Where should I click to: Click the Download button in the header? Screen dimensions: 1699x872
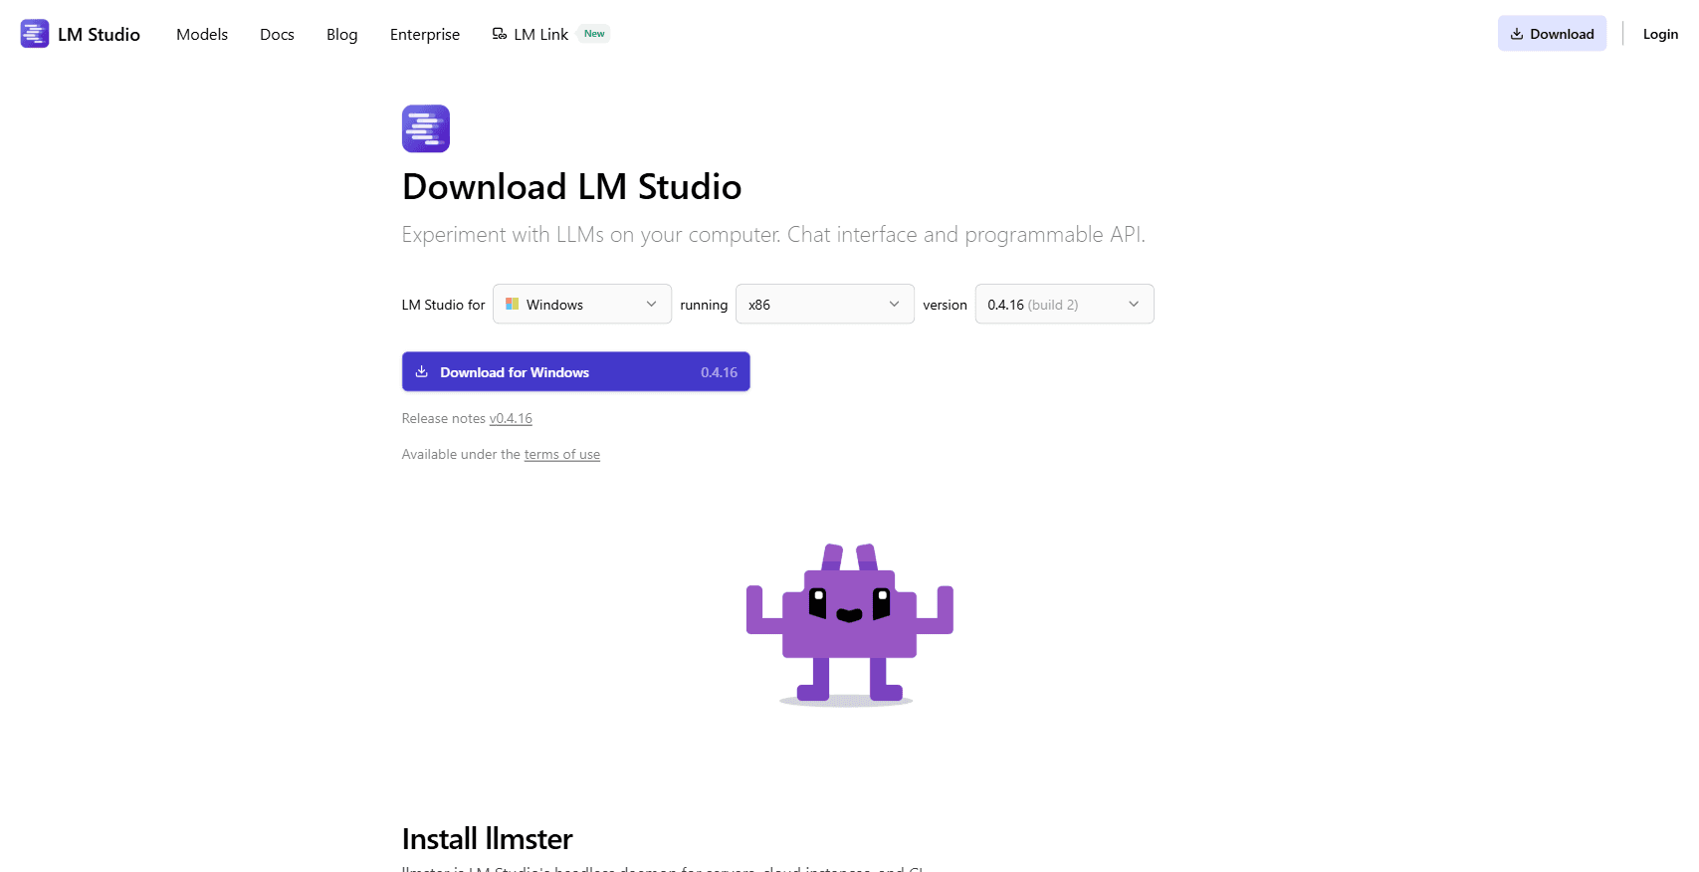[1552, 34]
